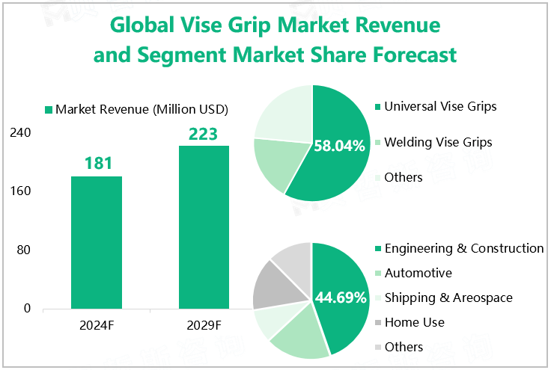Click the 44.69% pie label
This screenshot has height=370, width=551.
(x=340, y=297)
